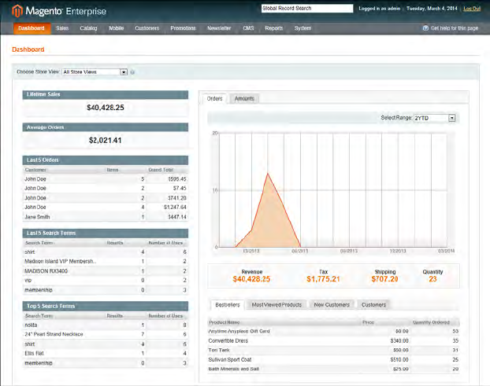The width and height of the screenshot is (490, 386).
Task: Select the System menu
Action: click(x=303, y=28)
